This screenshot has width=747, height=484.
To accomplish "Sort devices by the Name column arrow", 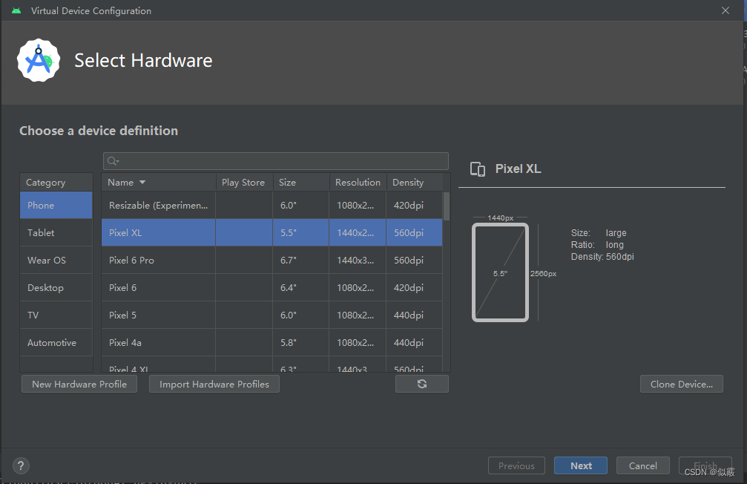I will [x=142, y=182].
